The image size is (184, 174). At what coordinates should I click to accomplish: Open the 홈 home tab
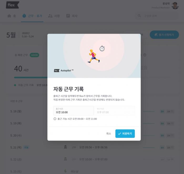12,16
